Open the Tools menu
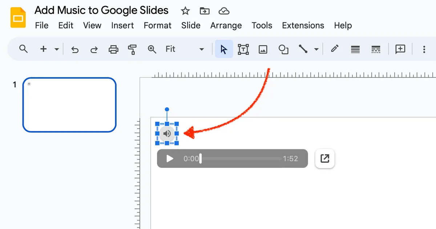The height and width of the screenshot is (229, 436). pos(262,25)
